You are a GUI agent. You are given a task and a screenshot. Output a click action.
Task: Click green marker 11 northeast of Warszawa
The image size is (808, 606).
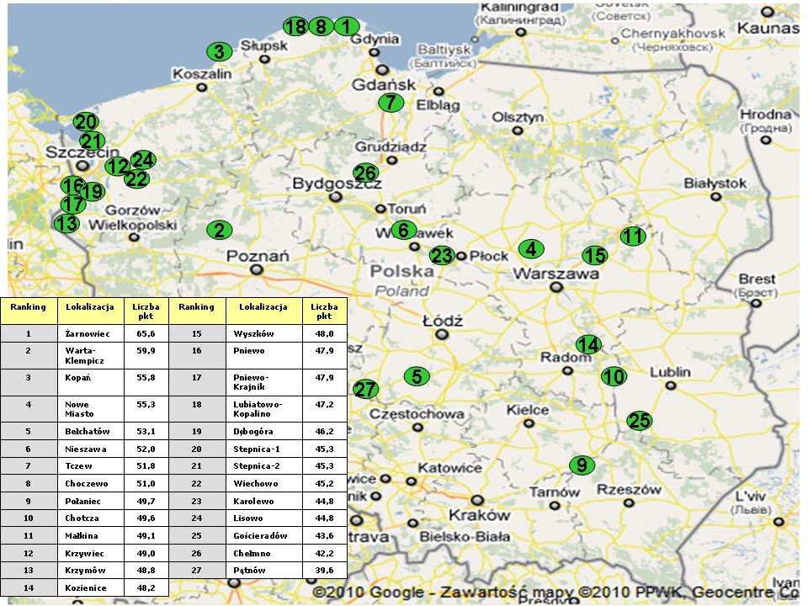[633, 237]
